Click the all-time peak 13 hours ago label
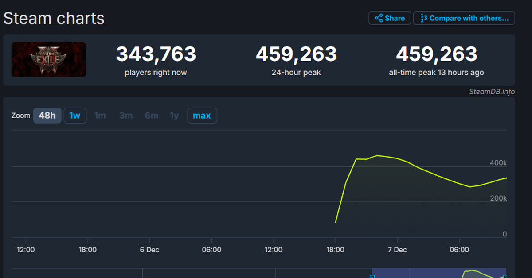This screenshot has height=278, width=532. (436, 72)
